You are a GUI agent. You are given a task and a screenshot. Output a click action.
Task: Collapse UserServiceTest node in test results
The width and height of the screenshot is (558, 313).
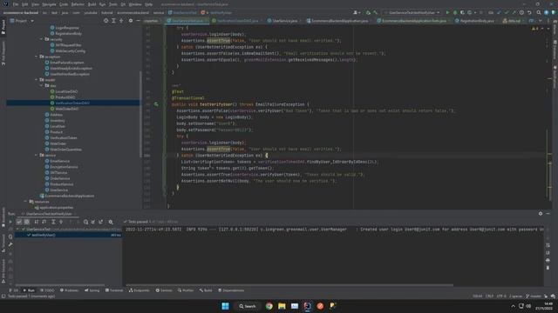coord(17,230)
